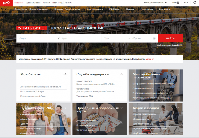Click the glasses icon for visually impaired version
Viewport: 199px width, 138px height.
point(165,3)
